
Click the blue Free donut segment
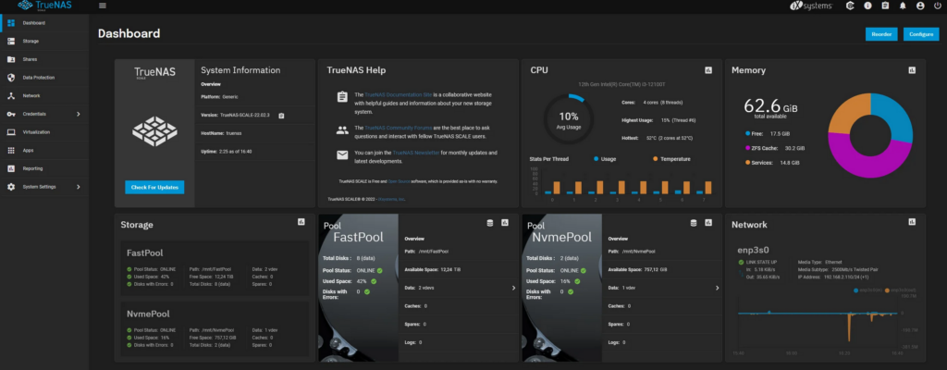[x=895, y=116]
